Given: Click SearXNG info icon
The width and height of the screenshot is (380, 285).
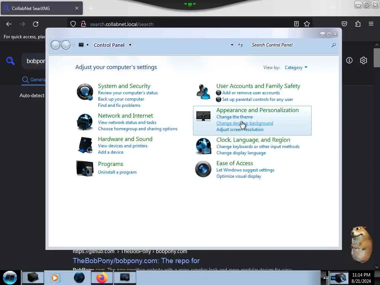Looking at the screenshot, I should tap(349, 60).
